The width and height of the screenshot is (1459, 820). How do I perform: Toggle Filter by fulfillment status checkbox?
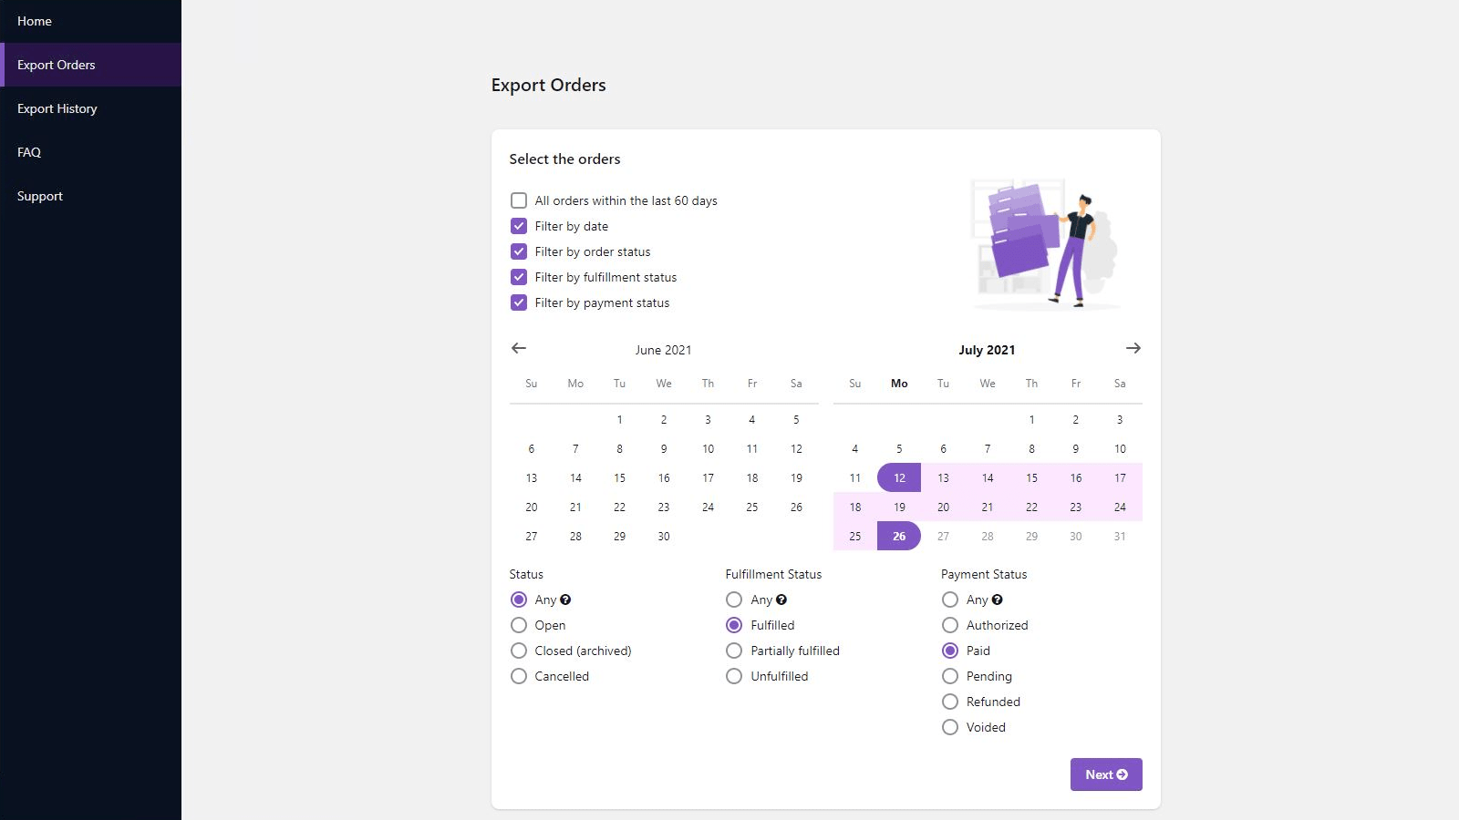pyautogui.click(x=519, y=277)
